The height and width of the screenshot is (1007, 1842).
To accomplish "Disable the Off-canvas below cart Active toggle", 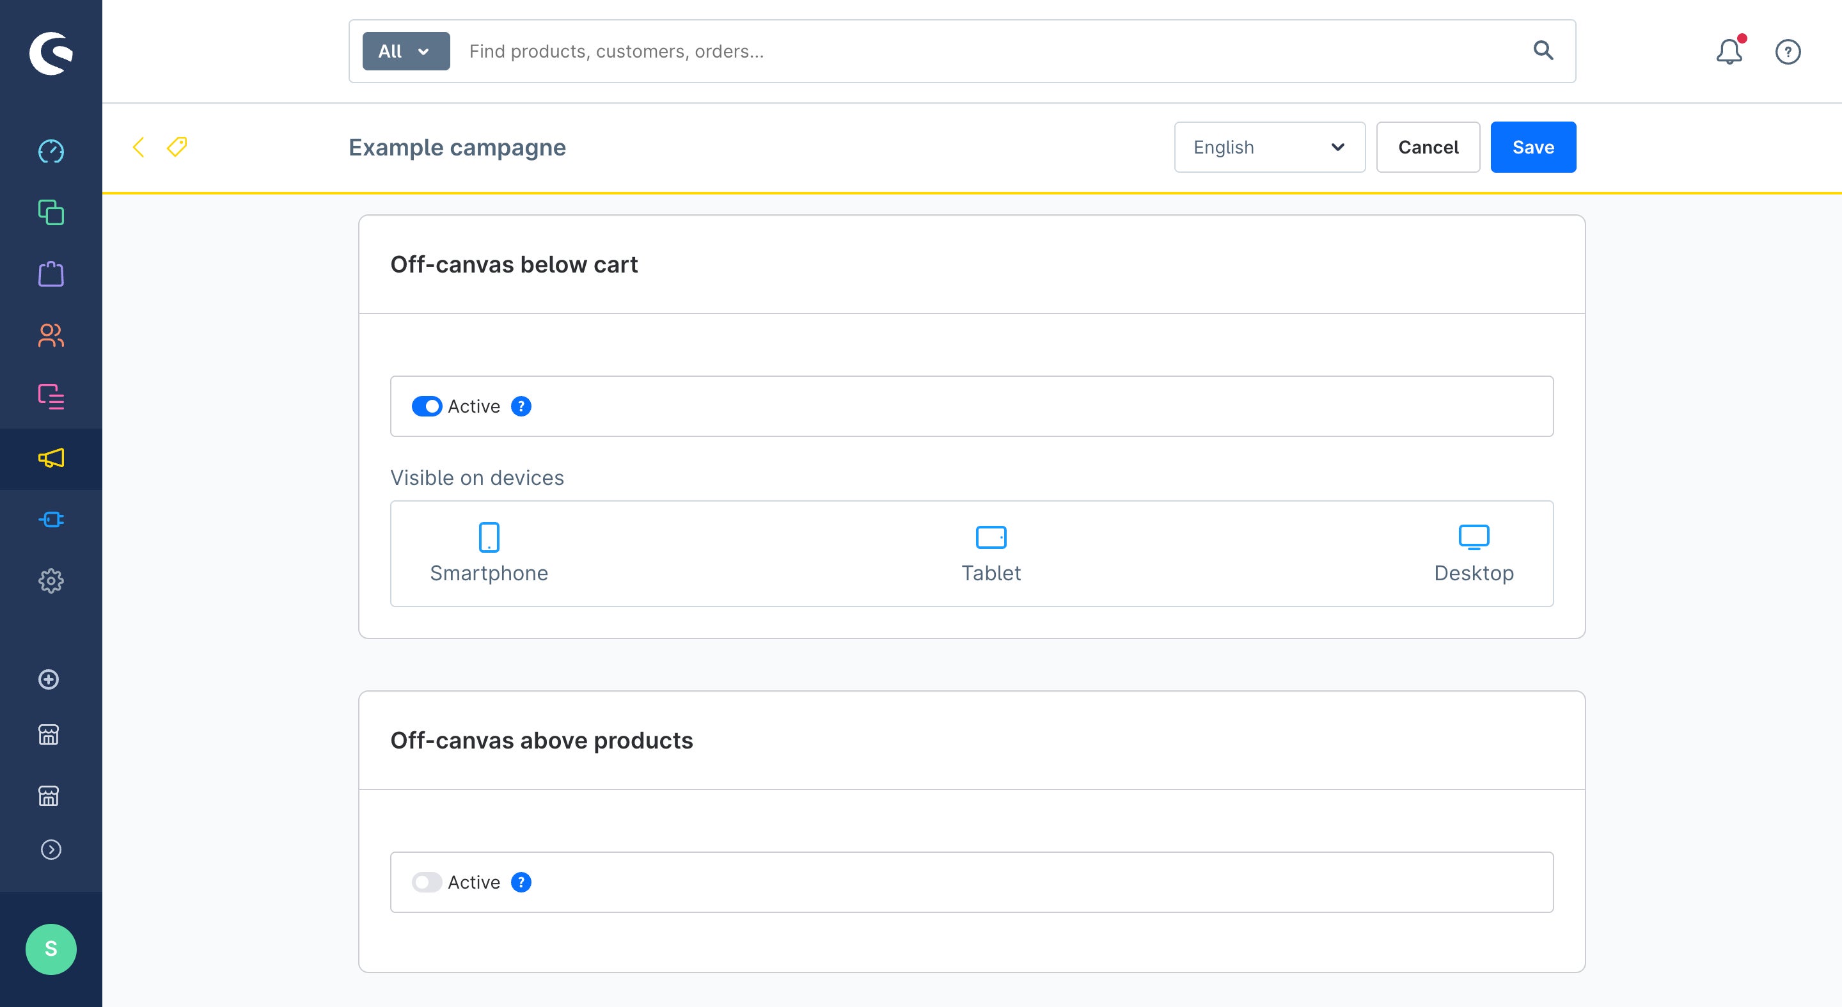I will pyautogui.click(x=427, y=406).
